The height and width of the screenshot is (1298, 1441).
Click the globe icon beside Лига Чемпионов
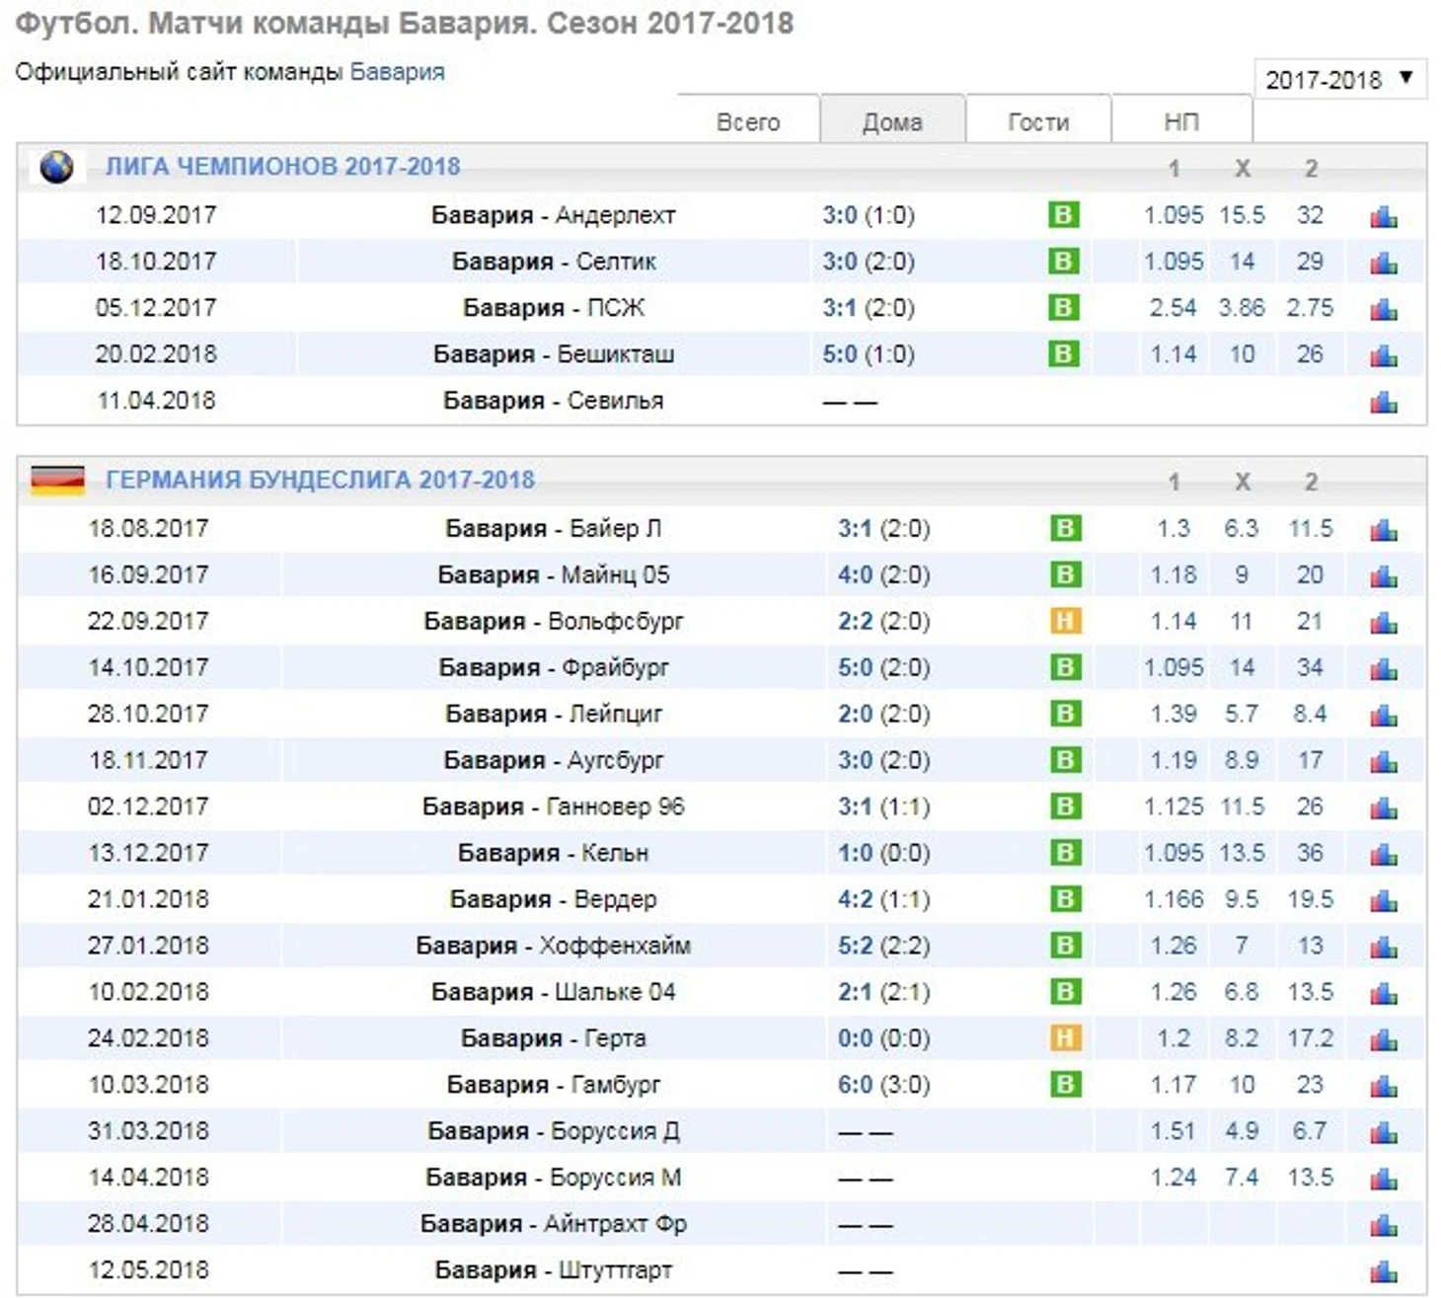point(56,167)
